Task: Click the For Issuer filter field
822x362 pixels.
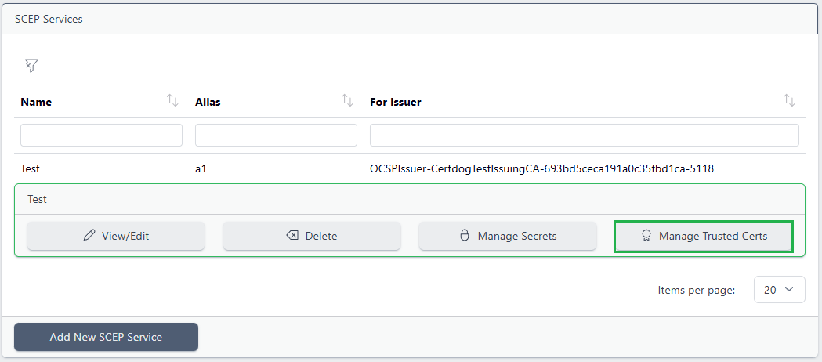Action: (584, 135)
